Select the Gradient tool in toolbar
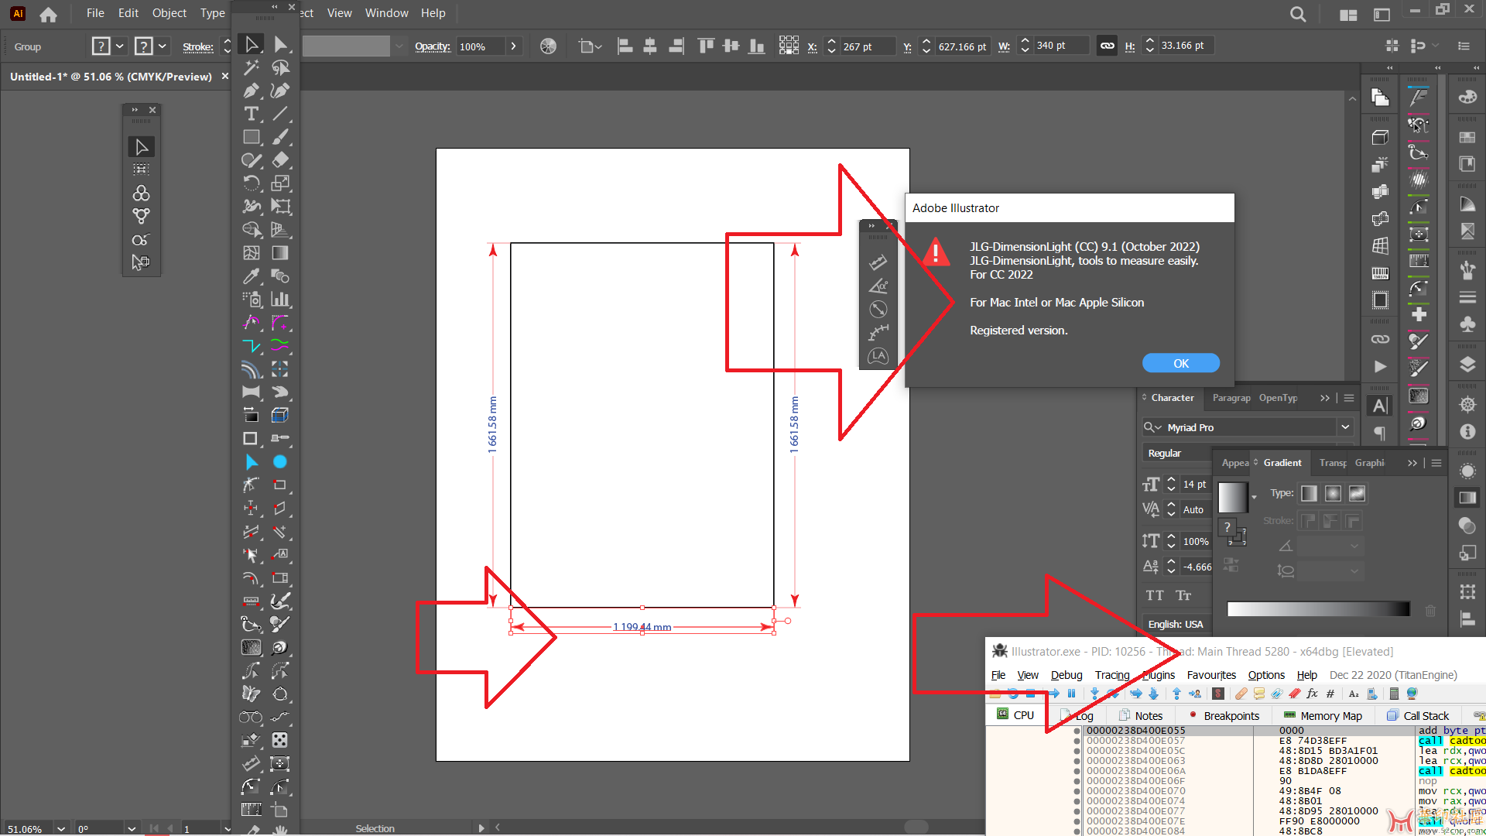 [x=280, y=253]
